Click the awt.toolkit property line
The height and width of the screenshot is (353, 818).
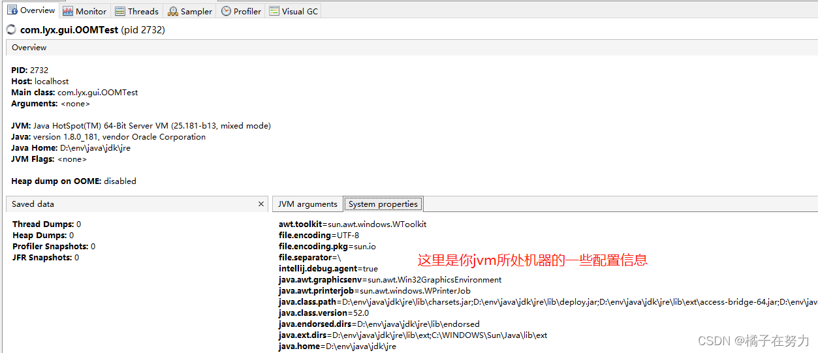tap(353, 224)
